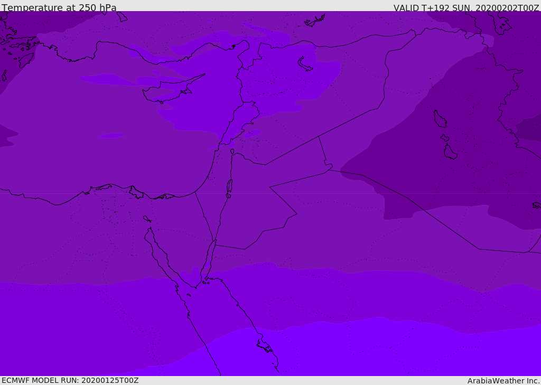Viewport: 541px width, 385px height.
Task: Click the 'ArabiaWeather Inc' credit text
Action: (503, 381)
